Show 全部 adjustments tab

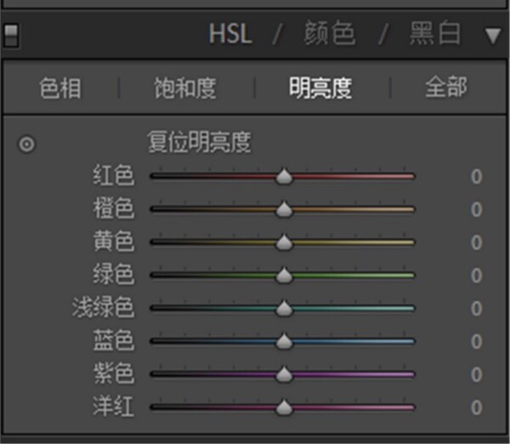tap(446, 87)
